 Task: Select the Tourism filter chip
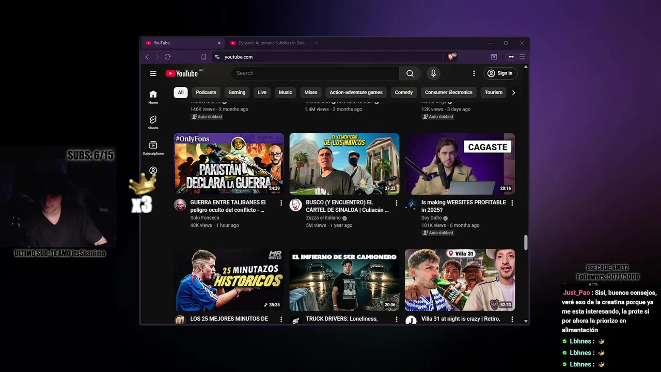click(x=493, y=92)
